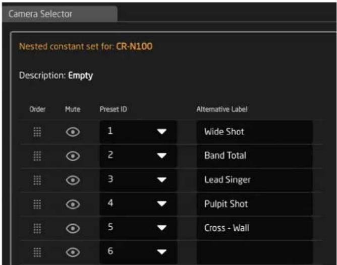Image resolution: width=337 pixels, height=265 pixels.
Task: Toggle the mute eye for Pulpit Shot
Action: (73, 204)
